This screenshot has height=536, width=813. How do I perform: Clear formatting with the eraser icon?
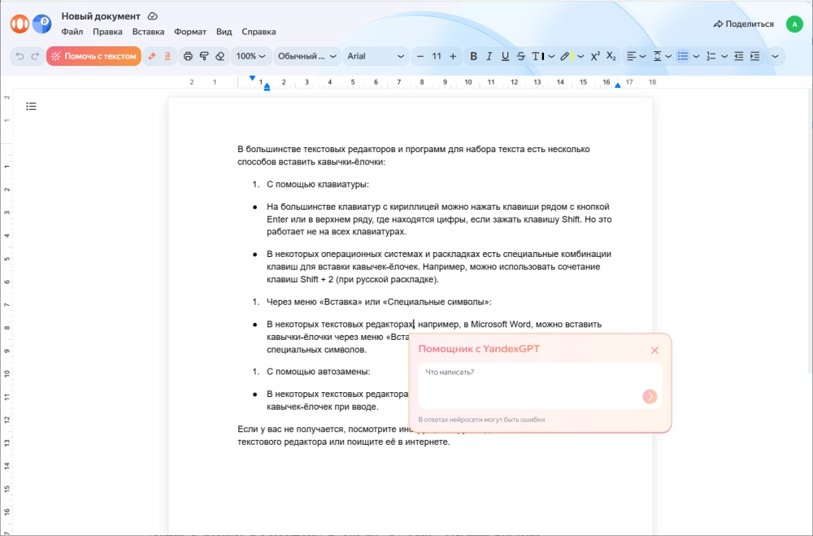click(x=220, y=56)
